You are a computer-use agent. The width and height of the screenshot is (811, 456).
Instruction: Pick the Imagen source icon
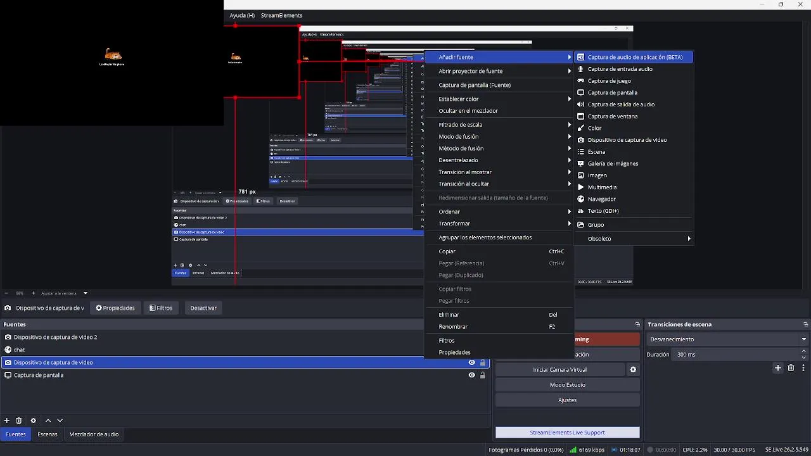tap(580, 175)
